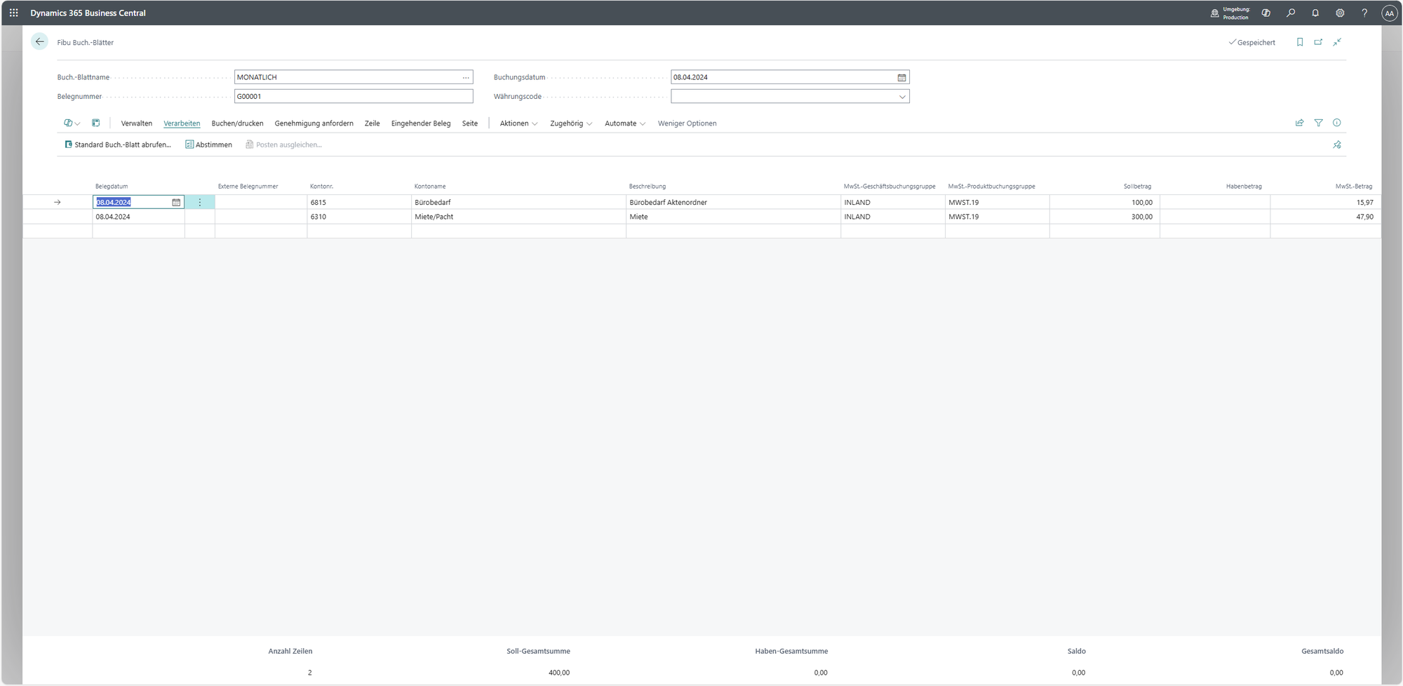
Task: Expand the Währungscode dropdown
Action: 902,97
